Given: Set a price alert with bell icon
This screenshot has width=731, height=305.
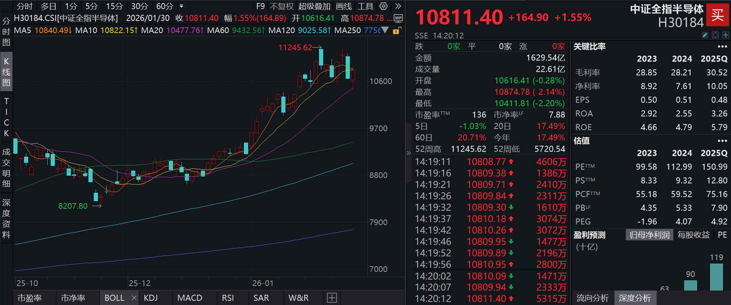Looking at the screenshot, I should [715, 35].
